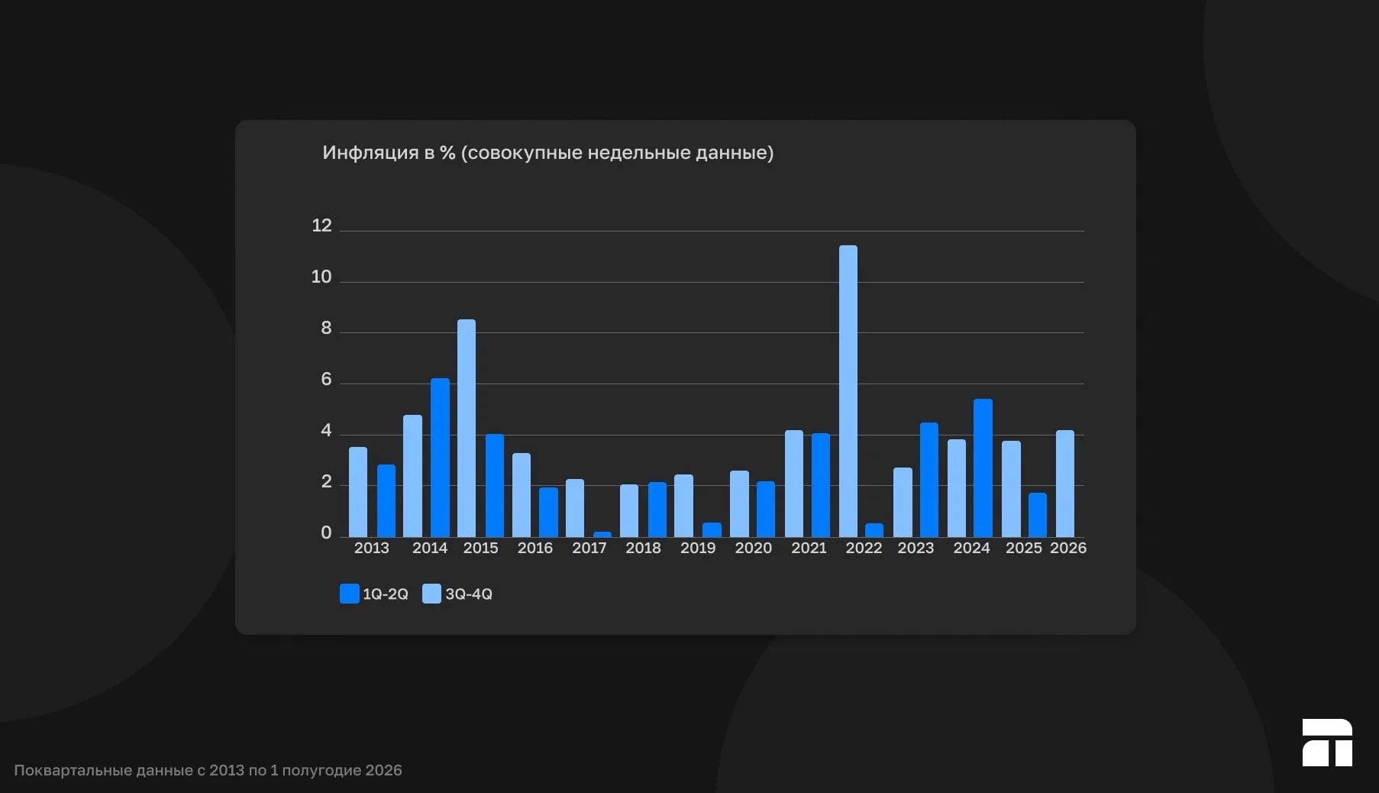
Task: Select the "3Q-4Q" legend label
Action: [469, 594]
